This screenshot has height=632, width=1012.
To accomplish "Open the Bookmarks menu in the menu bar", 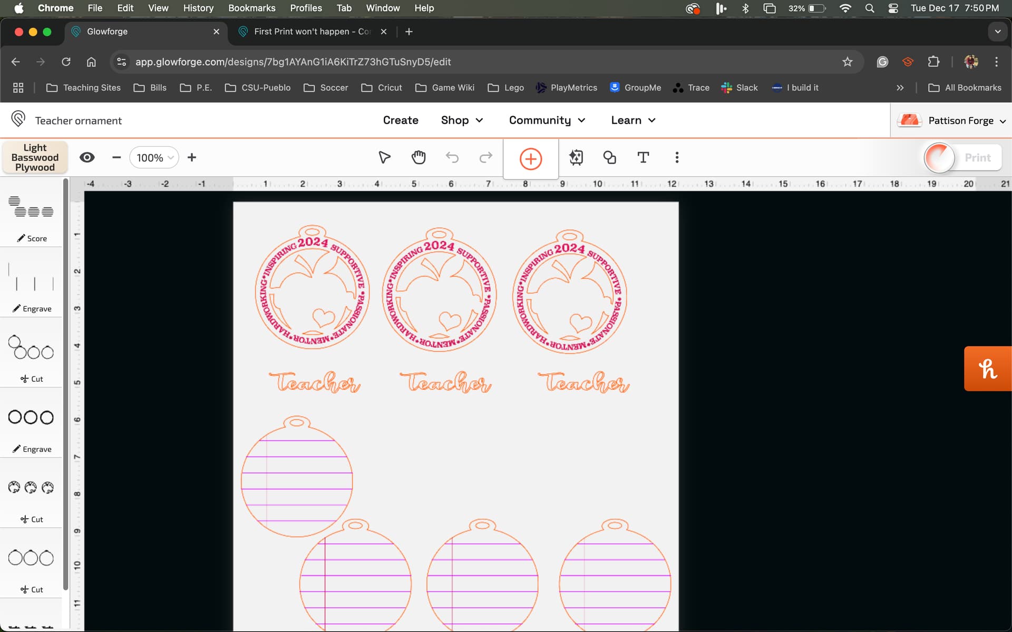I will coord(251,8).
